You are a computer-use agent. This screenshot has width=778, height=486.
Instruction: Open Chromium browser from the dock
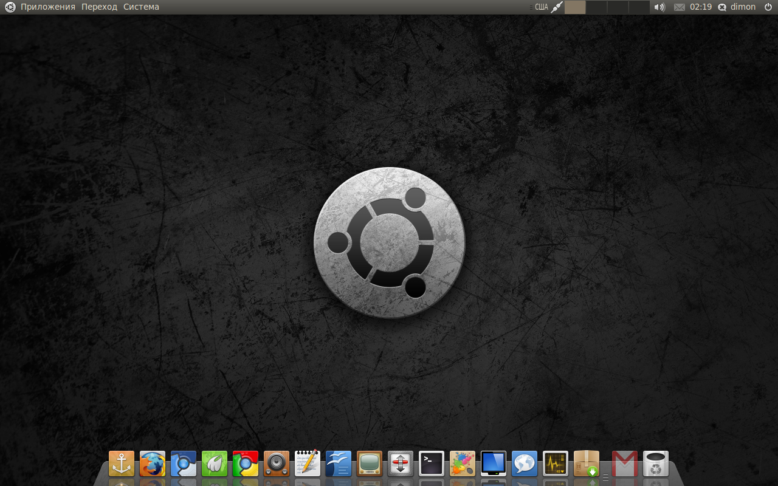(184, 464)
